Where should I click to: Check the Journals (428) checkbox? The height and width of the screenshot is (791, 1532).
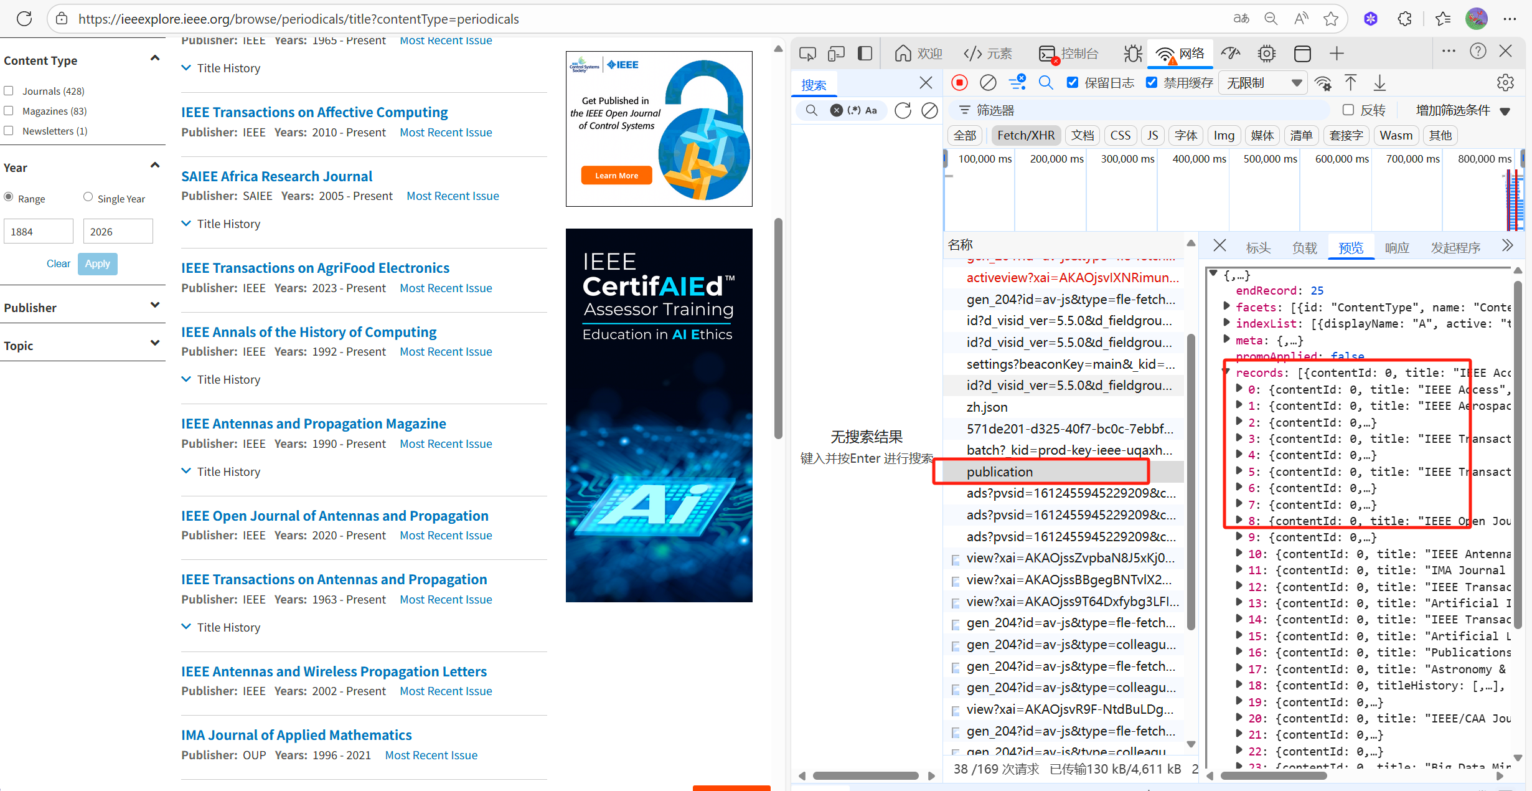coord(9,91)
